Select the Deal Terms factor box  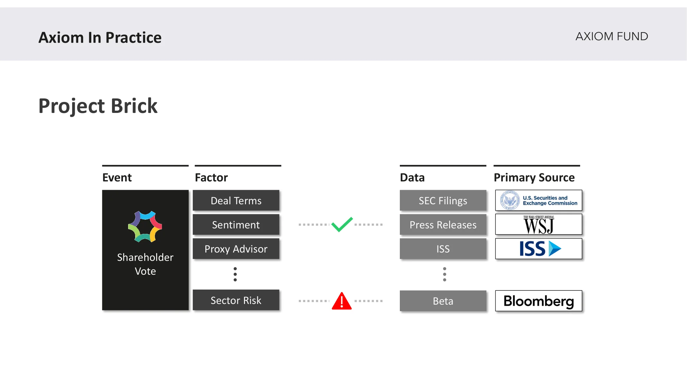pos(236,200)
